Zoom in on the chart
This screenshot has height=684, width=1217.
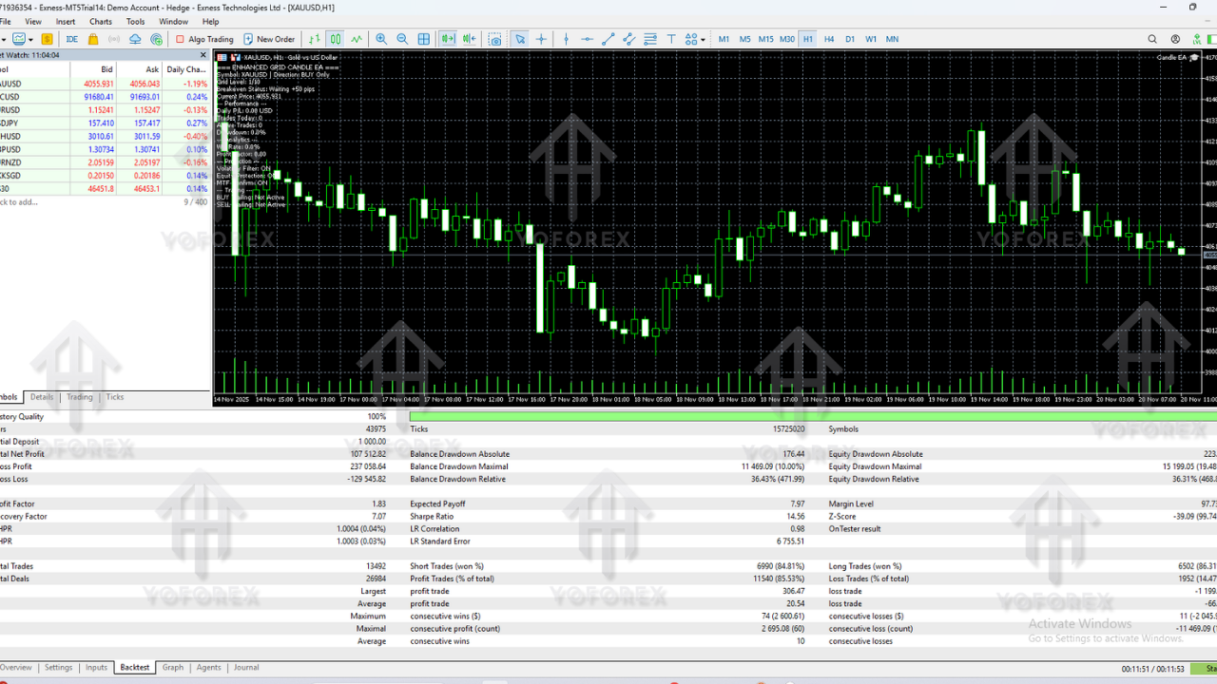(381, 39)
